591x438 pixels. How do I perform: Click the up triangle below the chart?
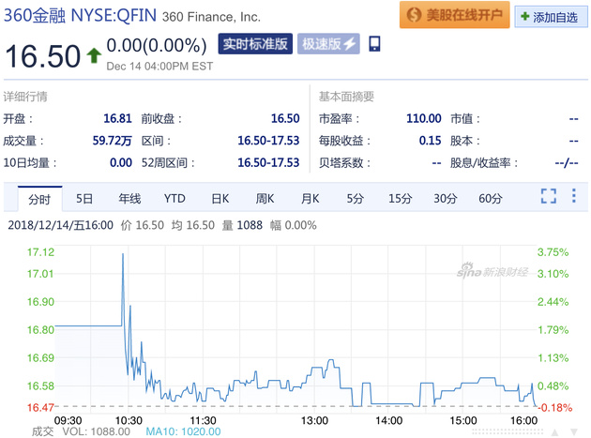[554, 432]
